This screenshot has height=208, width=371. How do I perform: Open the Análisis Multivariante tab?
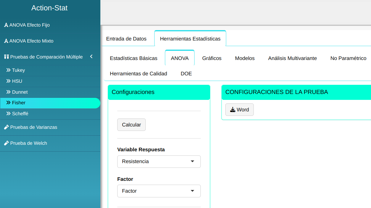pyautogui.click(x=292, y=58)
